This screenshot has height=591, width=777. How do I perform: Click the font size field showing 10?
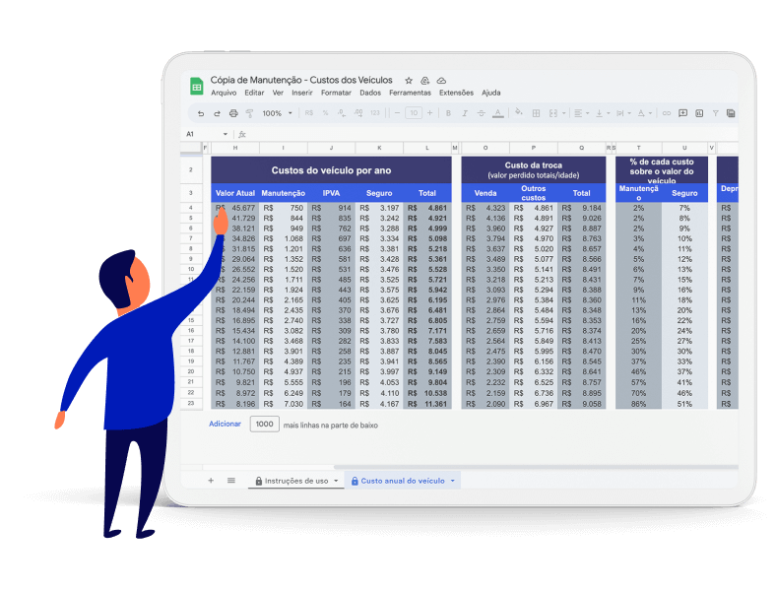(x=414, y=113)
